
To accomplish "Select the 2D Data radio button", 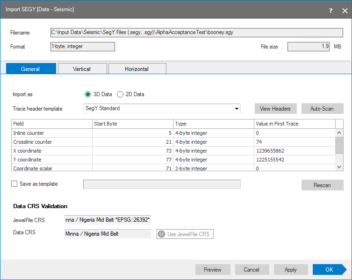I will pyautogui.click(x=120, y=94).
